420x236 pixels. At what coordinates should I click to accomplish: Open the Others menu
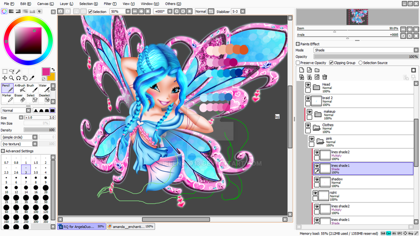[173, 4]
